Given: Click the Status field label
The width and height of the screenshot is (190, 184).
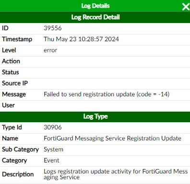Looking at the screenshot, I should 11,72.
